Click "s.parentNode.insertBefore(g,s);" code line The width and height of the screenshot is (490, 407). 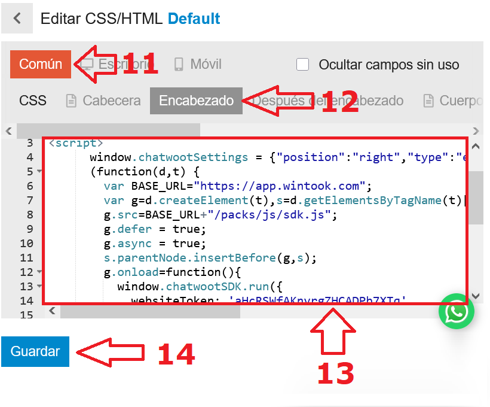[x=210, y=257]
